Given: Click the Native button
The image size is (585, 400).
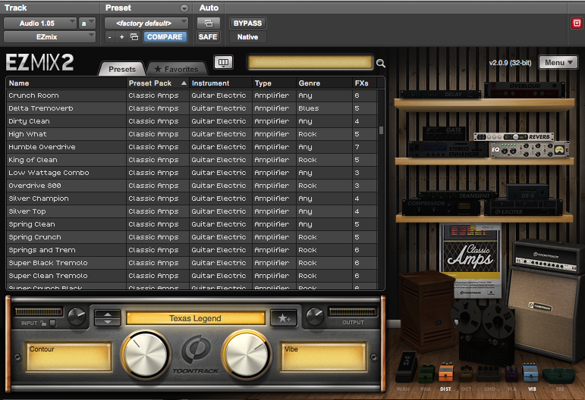Looking at the screenshot, I should 247,37.
